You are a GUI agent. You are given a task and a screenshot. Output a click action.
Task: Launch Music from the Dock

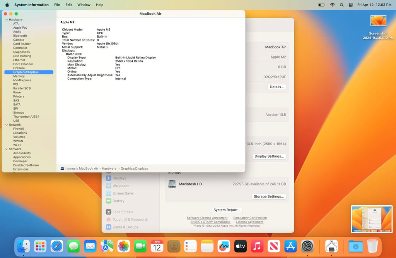click(x=257, y=246)
